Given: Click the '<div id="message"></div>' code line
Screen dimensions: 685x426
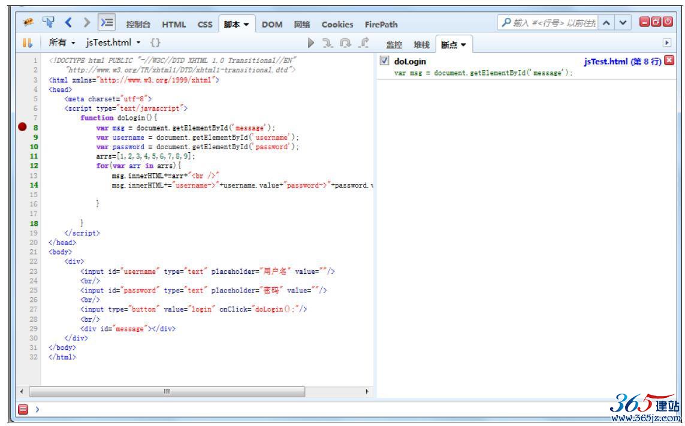Looking at the screenshot, I should click(128, 328).
